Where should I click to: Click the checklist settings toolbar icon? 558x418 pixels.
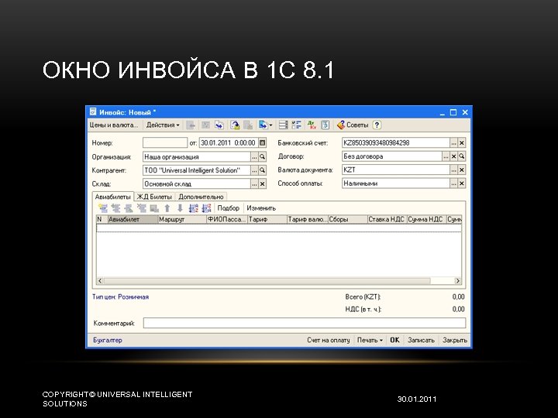point(296,125)
